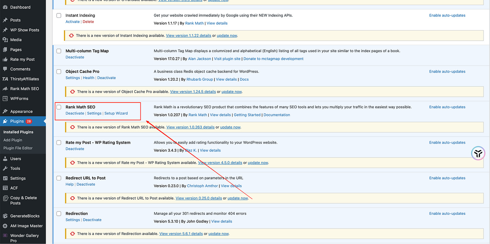Screen dimensions: 490x244
Task: Enable auto-updates for Redirection
Action: pyautogui.click(x=447, y=213)
